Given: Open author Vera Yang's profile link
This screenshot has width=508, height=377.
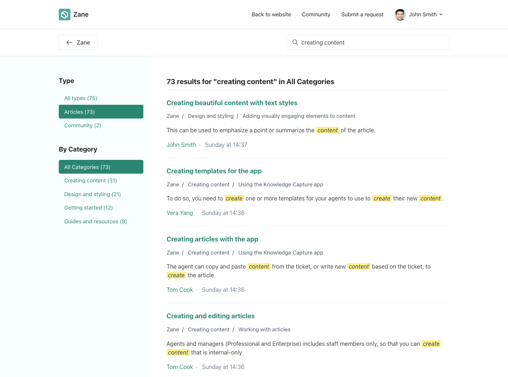Looking at the screenshot, I should pos(180,213).
